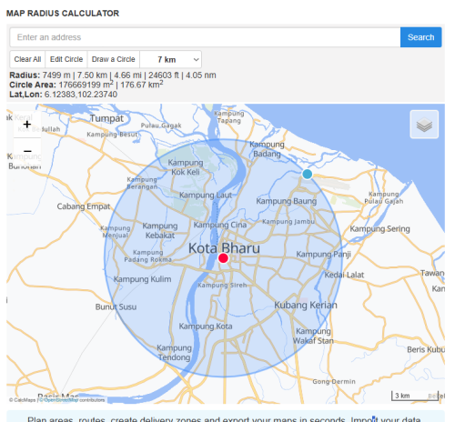The image size is (455, 422).
Task: Open the map layers switcher icon
Action: (x=424, y=125)
